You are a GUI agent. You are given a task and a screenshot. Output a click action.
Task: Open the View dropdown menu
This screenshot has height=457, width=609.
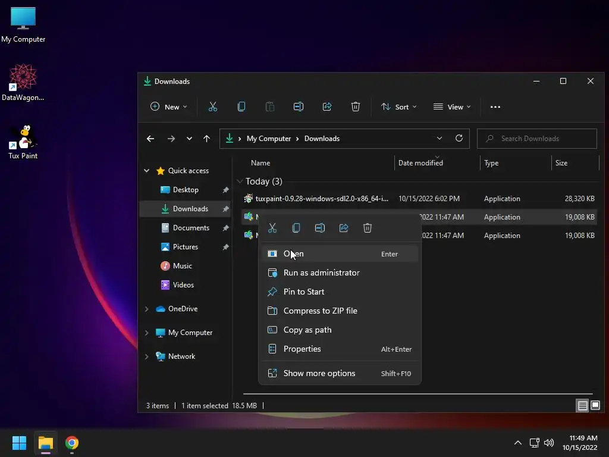tap(452, 107)
